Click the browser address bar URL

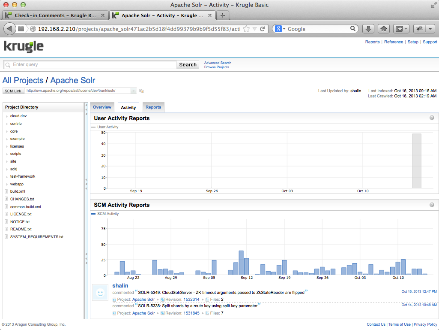click(139, 29)
